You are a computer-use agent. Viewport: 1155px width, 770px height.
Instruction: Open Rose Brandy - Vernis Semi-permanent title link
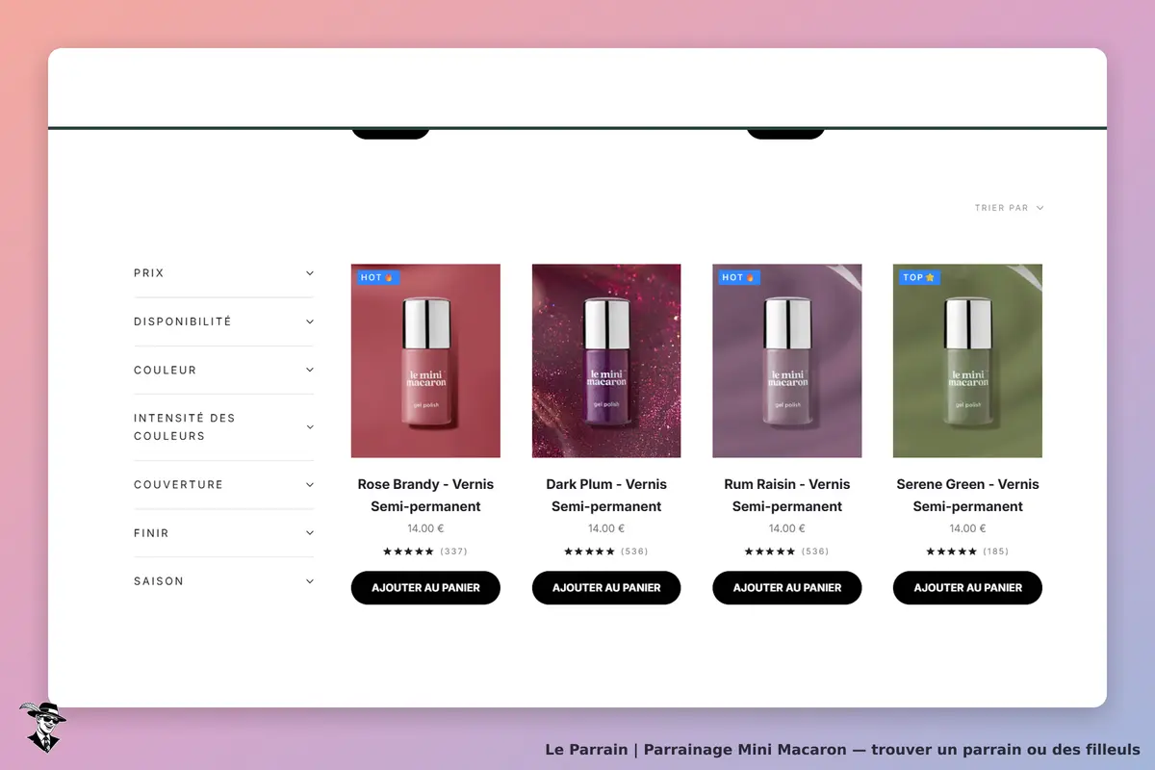pyautogui.click(x=425, y=495)
